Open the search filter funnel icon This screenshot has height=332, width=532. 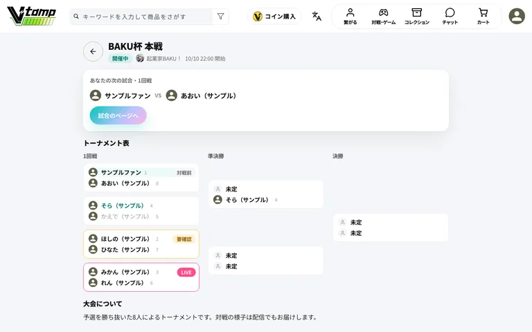pos(220,17)
